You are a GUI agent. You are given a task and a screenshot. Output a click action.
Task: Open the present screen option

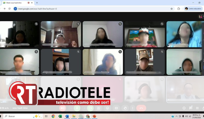[99, 108]
